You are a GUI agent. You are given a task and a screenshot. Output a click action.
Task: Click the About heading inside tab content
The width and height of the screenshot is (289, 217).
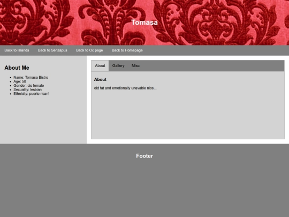click(x=100, y=79)
